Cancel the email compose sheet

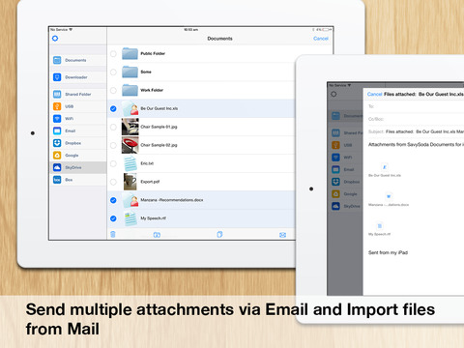(374, 94)
